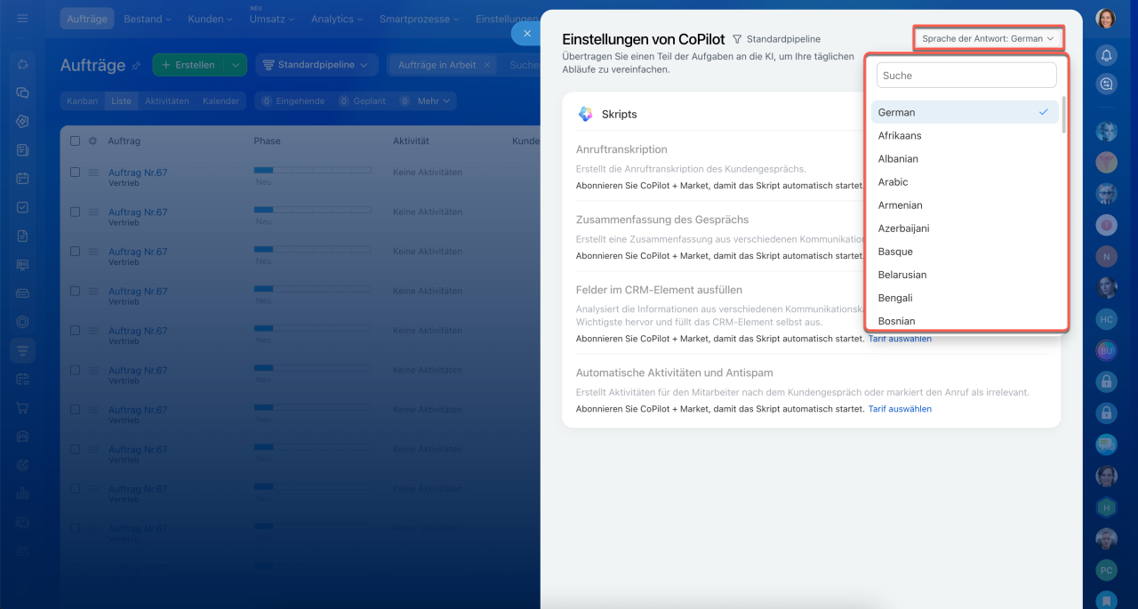This screenshot has height=609, width=1138.
Task: Open the tasks checkmark icon in sidebar
Action: pyautogui.click(x=22, y=207)
